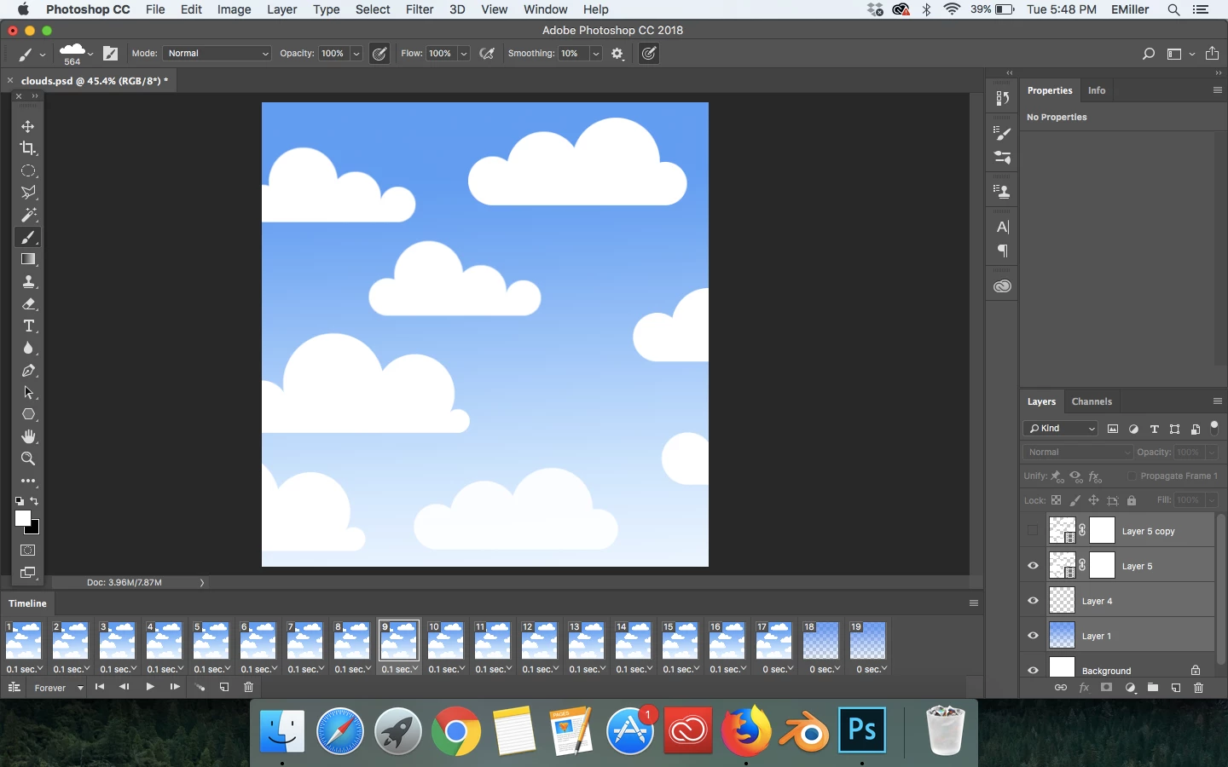This screenshot has height=767, width=1228.
Task: Select the Pen tool
Action: coord(28,370)
